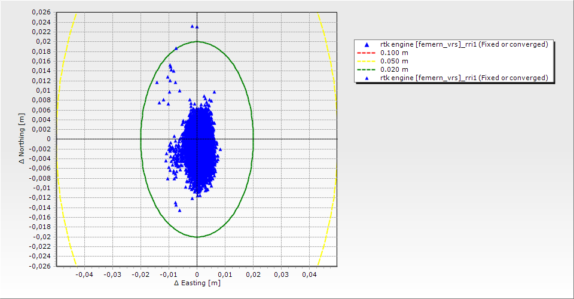This screenshot has height=299, width=574.
Task: Click the -0,03 tick on Easting axis
Action: [112, 274]
